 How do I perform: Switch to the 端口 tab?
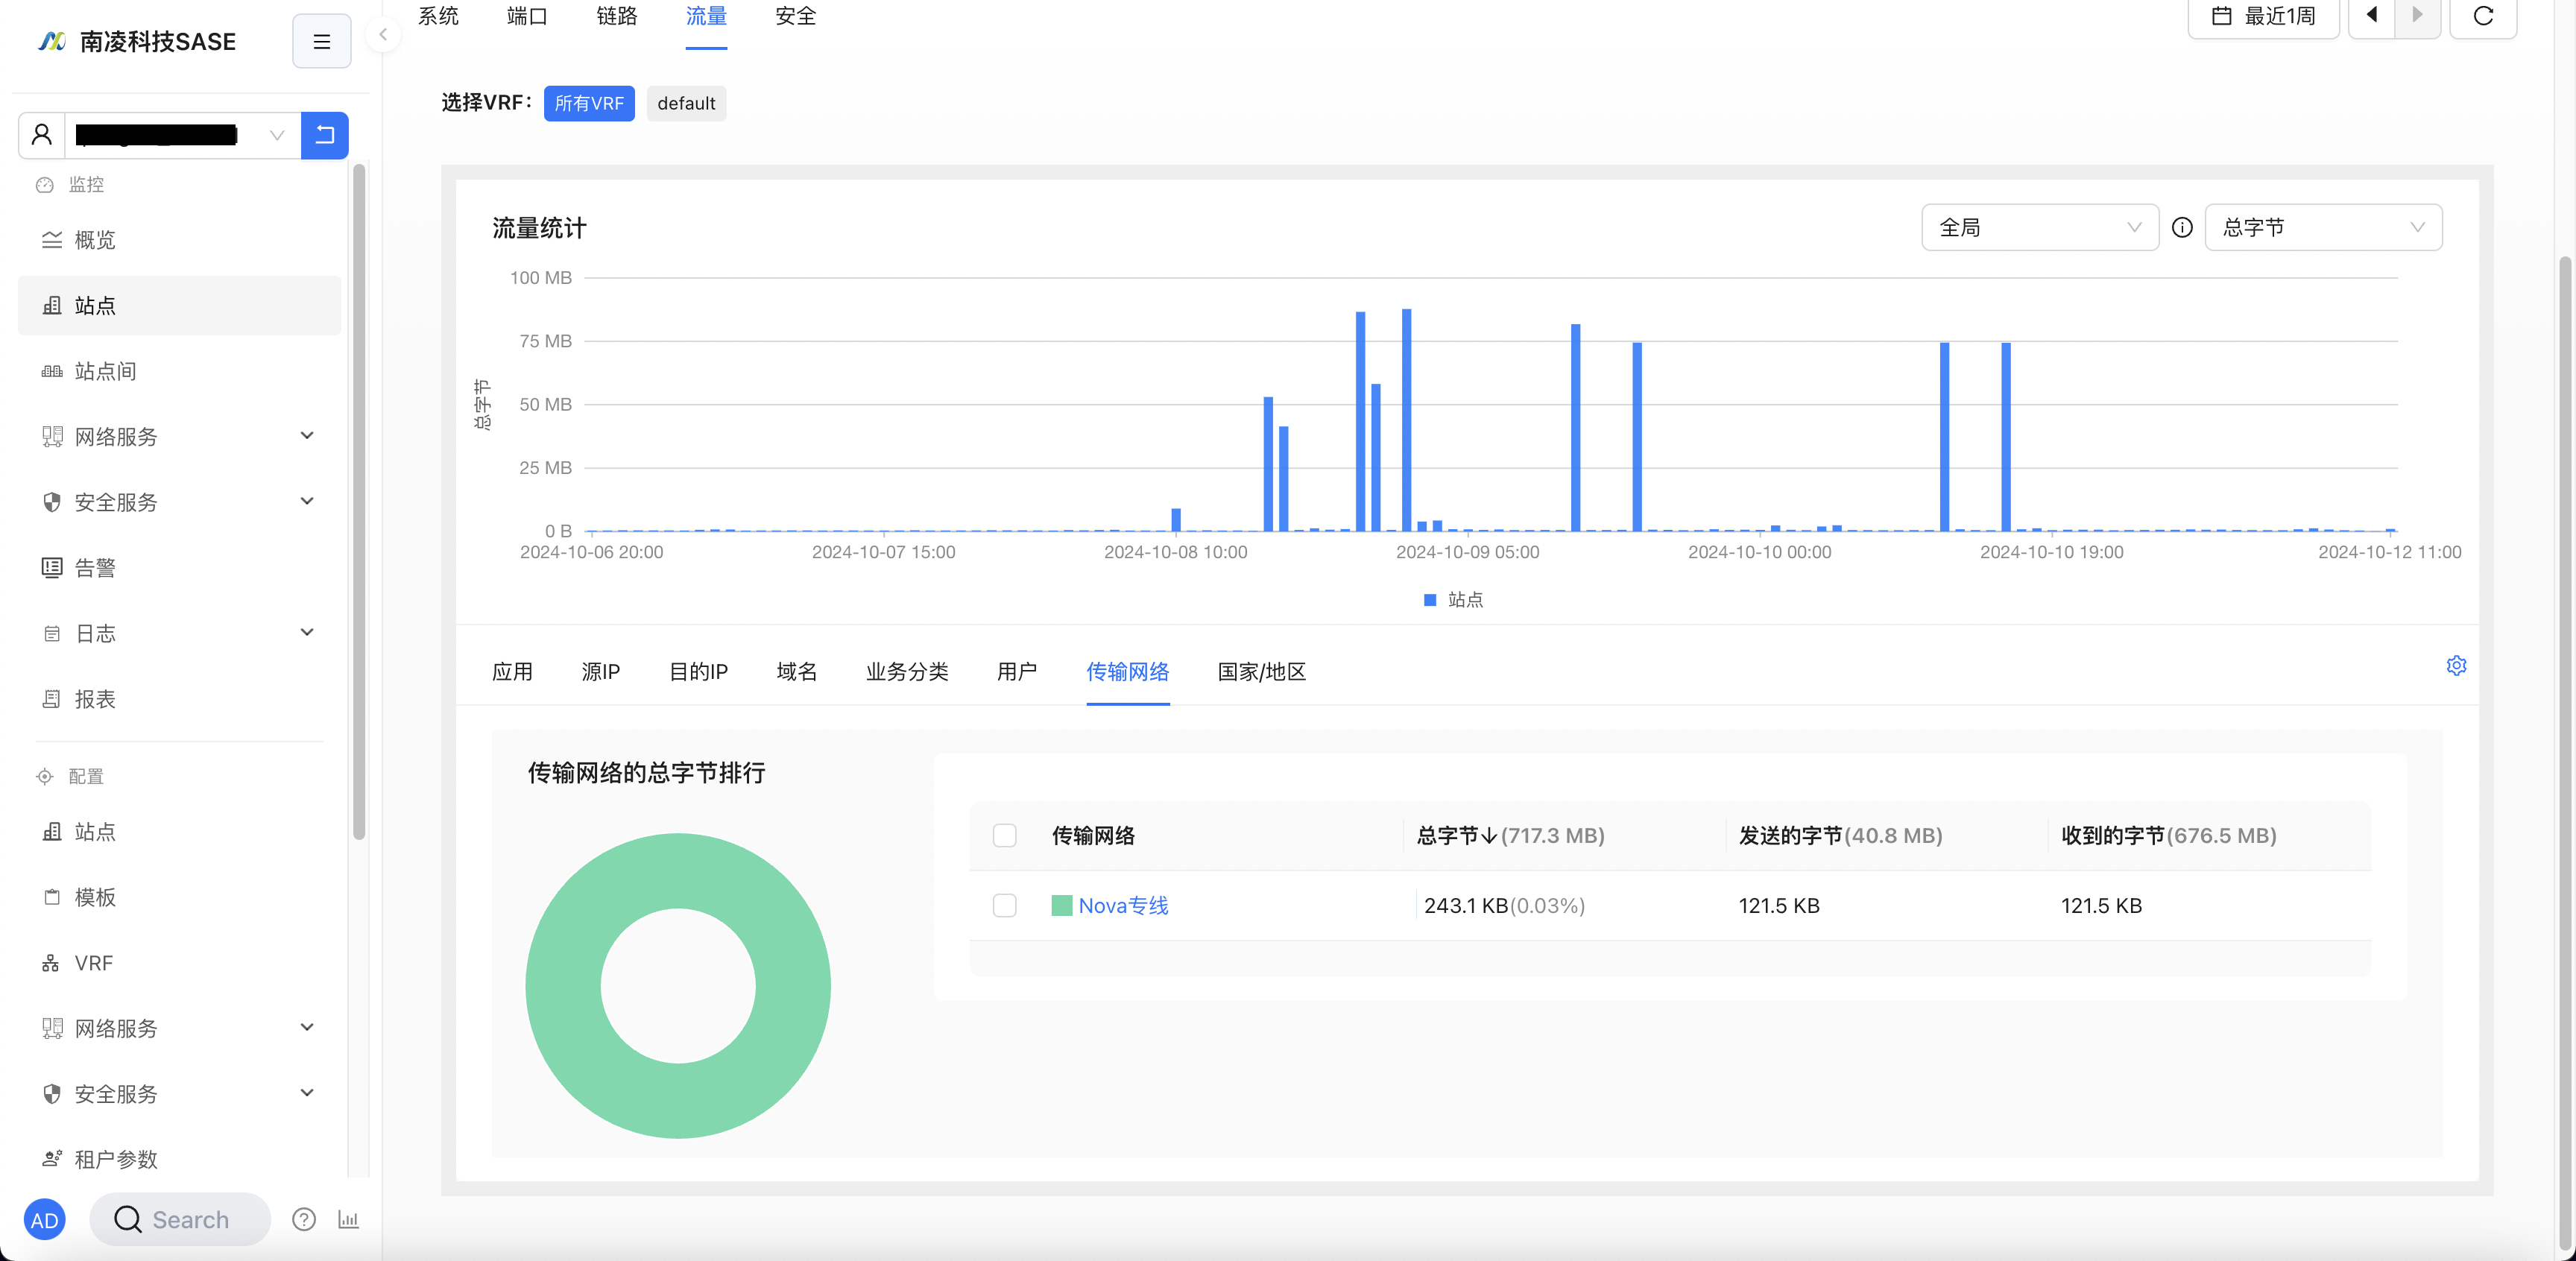(527, 16)
